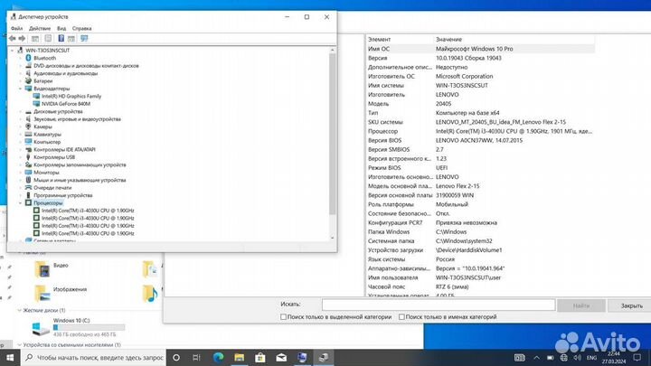Select Intel(R) HD Graphics Family device

click(x=71, y=97)
